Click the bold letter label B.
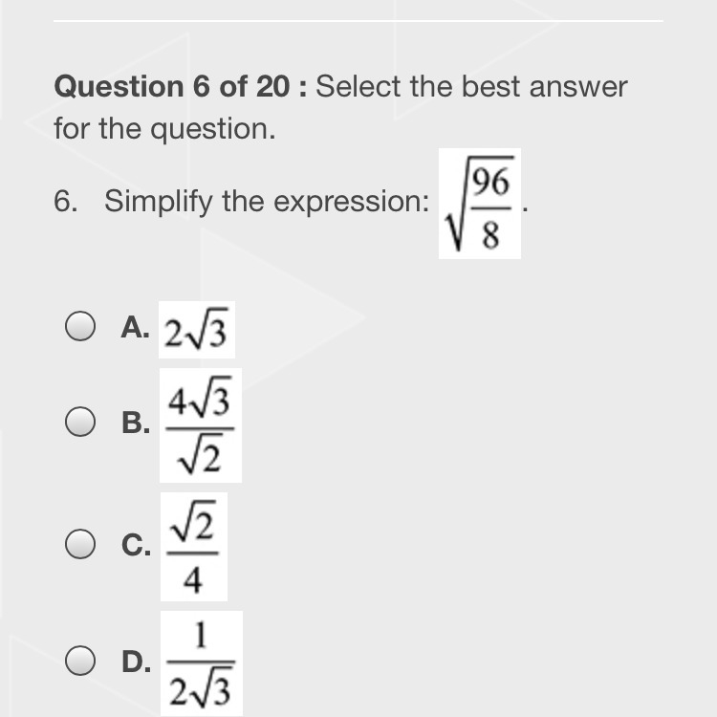Screen dimensions: 717x717 [136, 423]
